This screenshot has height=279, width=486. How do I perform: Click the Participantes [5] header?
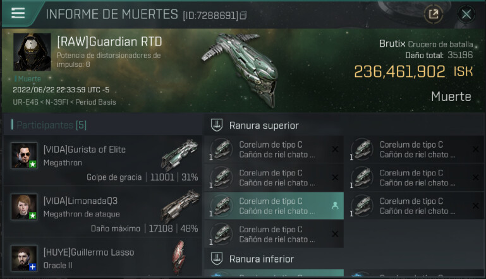click(x=51, y=125)
